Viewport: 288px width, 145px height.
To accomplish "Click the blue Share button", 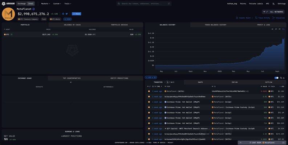I will (77, 14).
